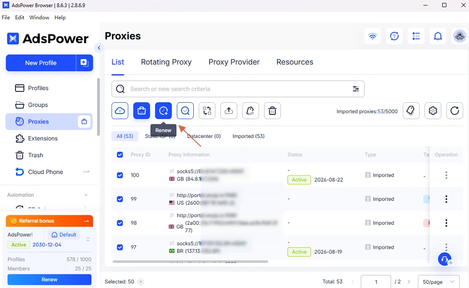Filter by All (53)
Viewport: 469px width, 288px height.
click(x=125, y=136)
